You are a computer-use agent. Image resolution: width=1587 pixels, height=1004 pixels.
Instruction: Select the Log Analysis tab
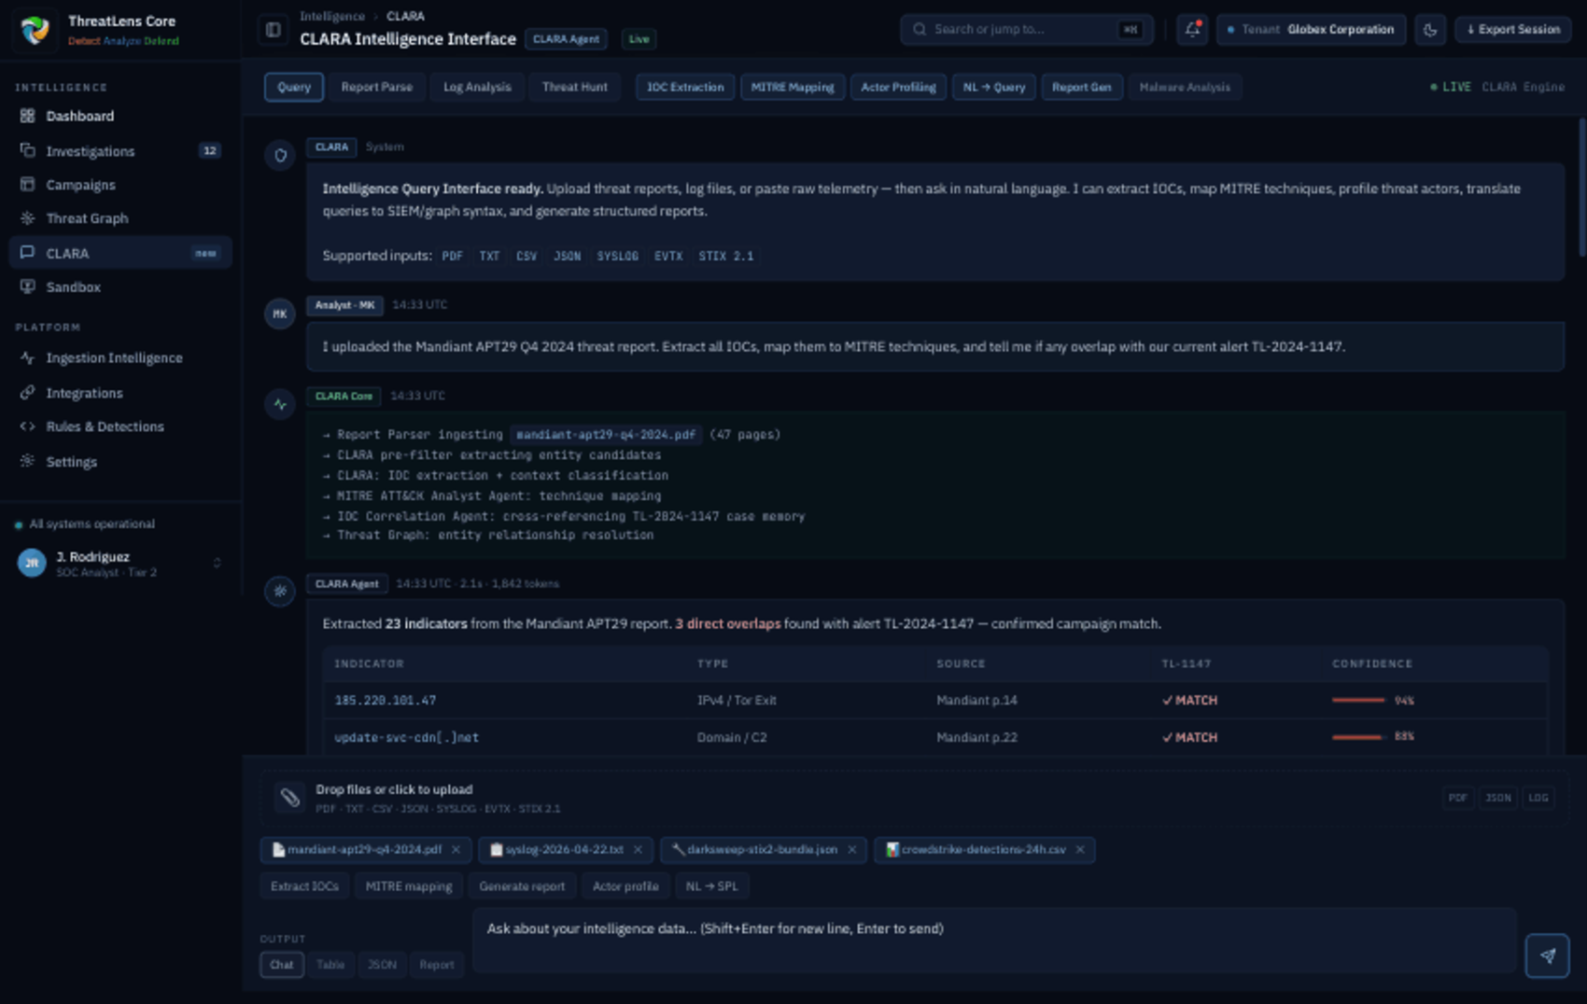pyautogui.click(x=477, y=87)
